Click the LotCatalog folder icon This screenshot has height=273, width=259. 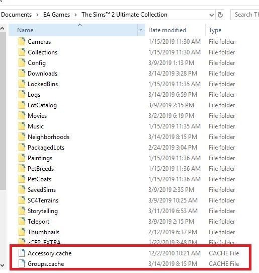click(22, 105)
